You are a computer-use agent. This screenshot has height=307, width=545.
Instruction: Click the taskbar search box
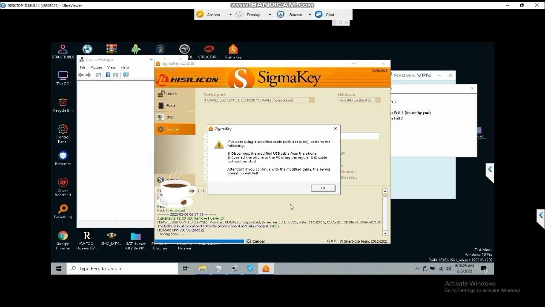click(x=122, y=269)
